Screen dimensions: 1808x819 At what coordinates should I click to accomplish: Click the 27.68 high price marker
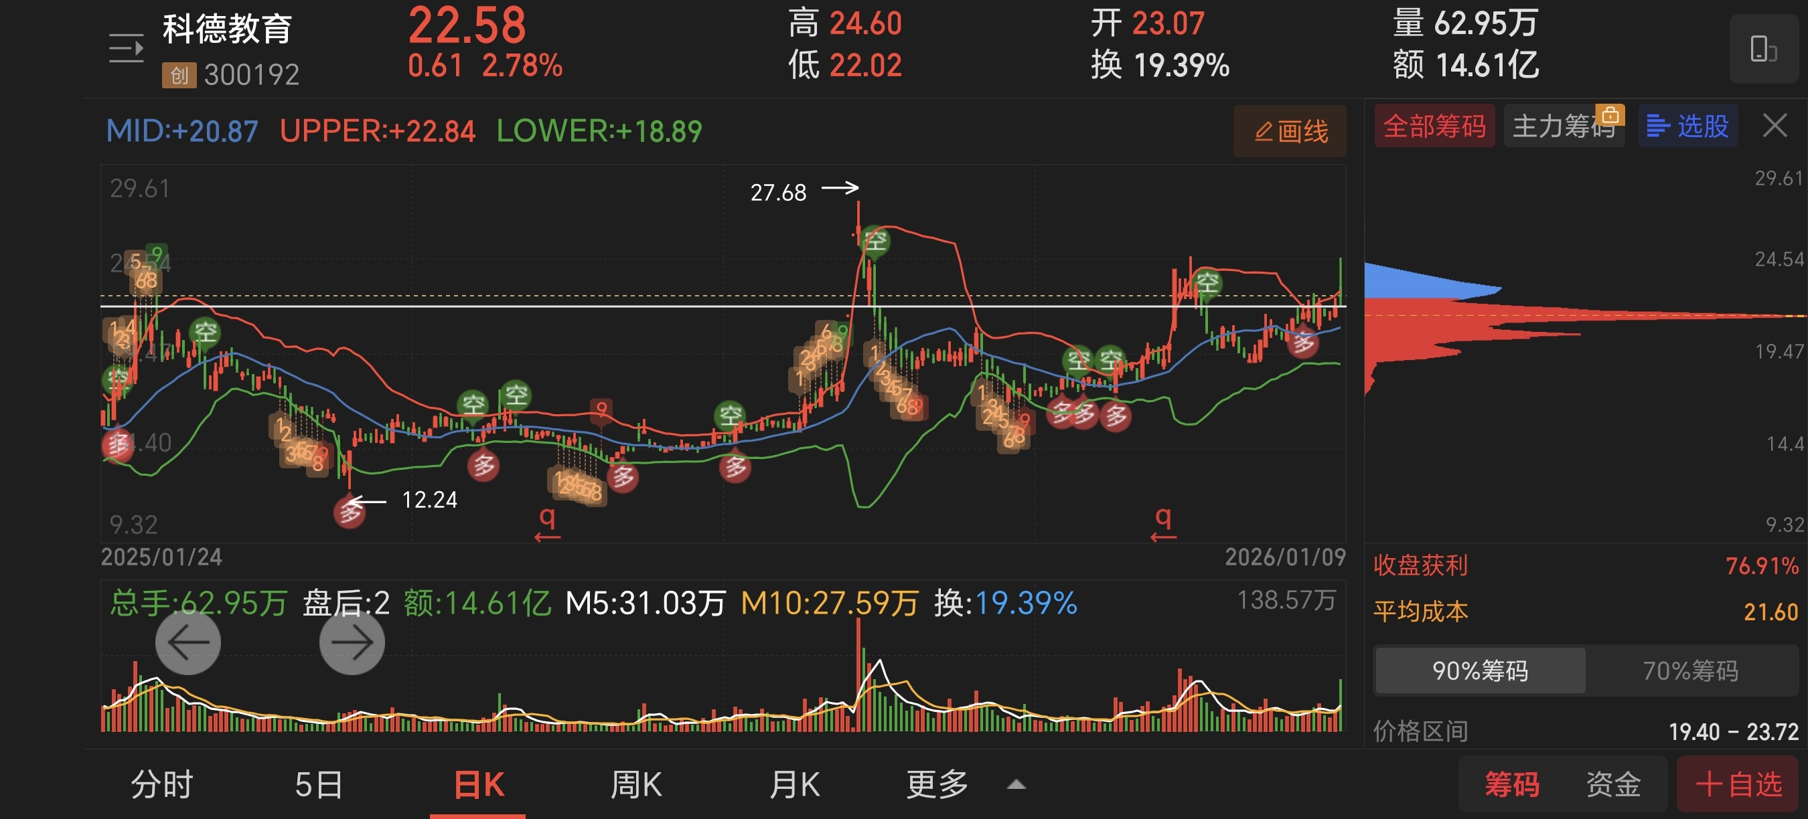tap(778, 192)
